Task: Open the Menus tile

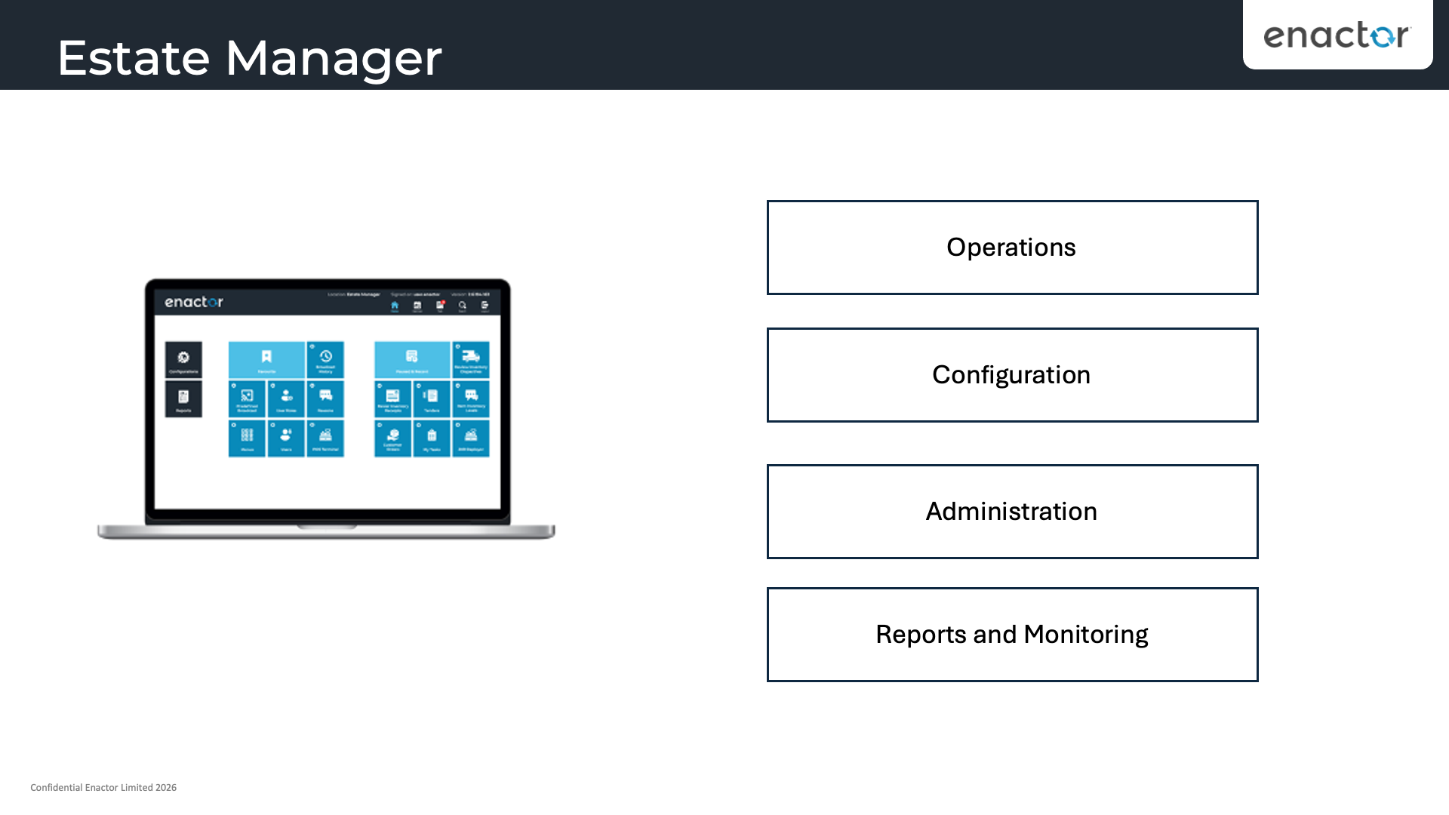Action: (x=247, y=438)
